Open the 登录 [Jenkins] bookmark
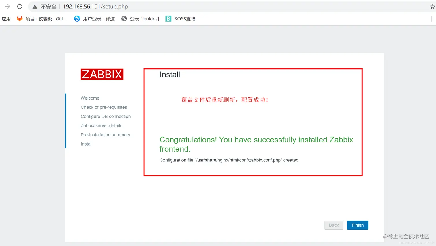Screen dimensions: 436x246 pos(140,19)
